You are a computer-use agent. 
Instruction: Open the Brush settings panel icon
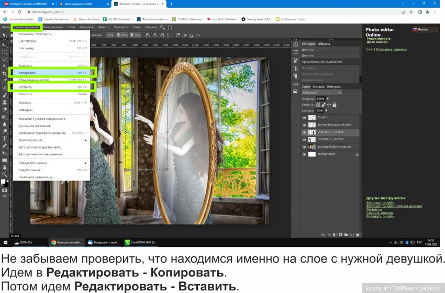(295, 60)
